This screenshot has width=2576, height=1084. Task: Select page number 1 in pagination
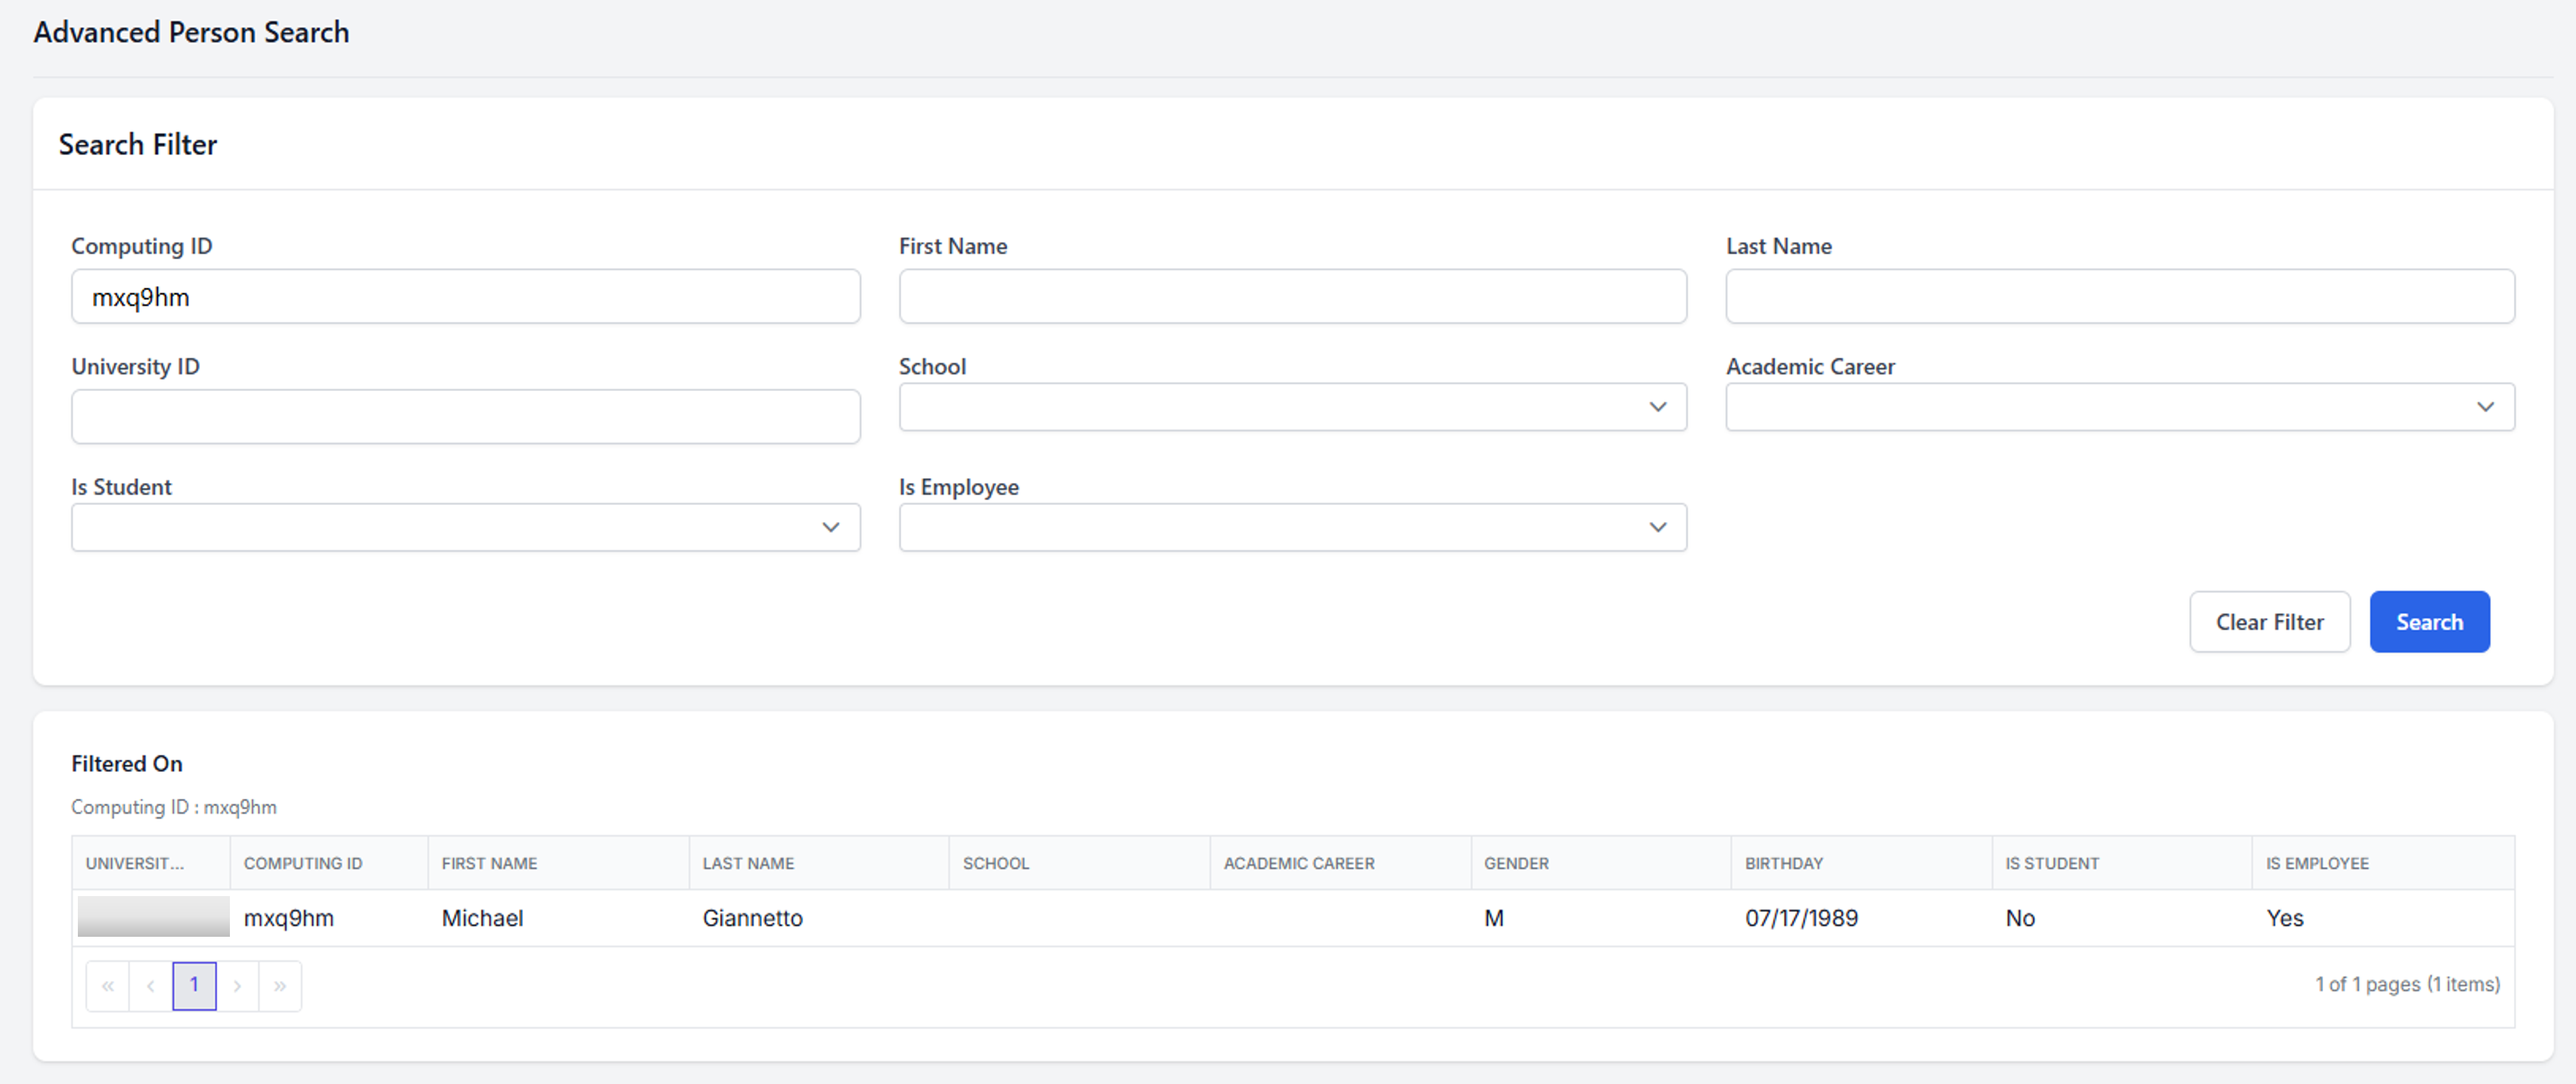click(x=194, y=985)
